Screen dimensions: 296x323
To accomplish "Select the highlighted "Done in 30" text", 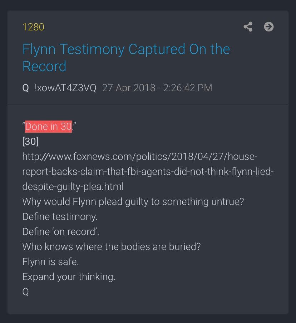I will click(48, 127).
